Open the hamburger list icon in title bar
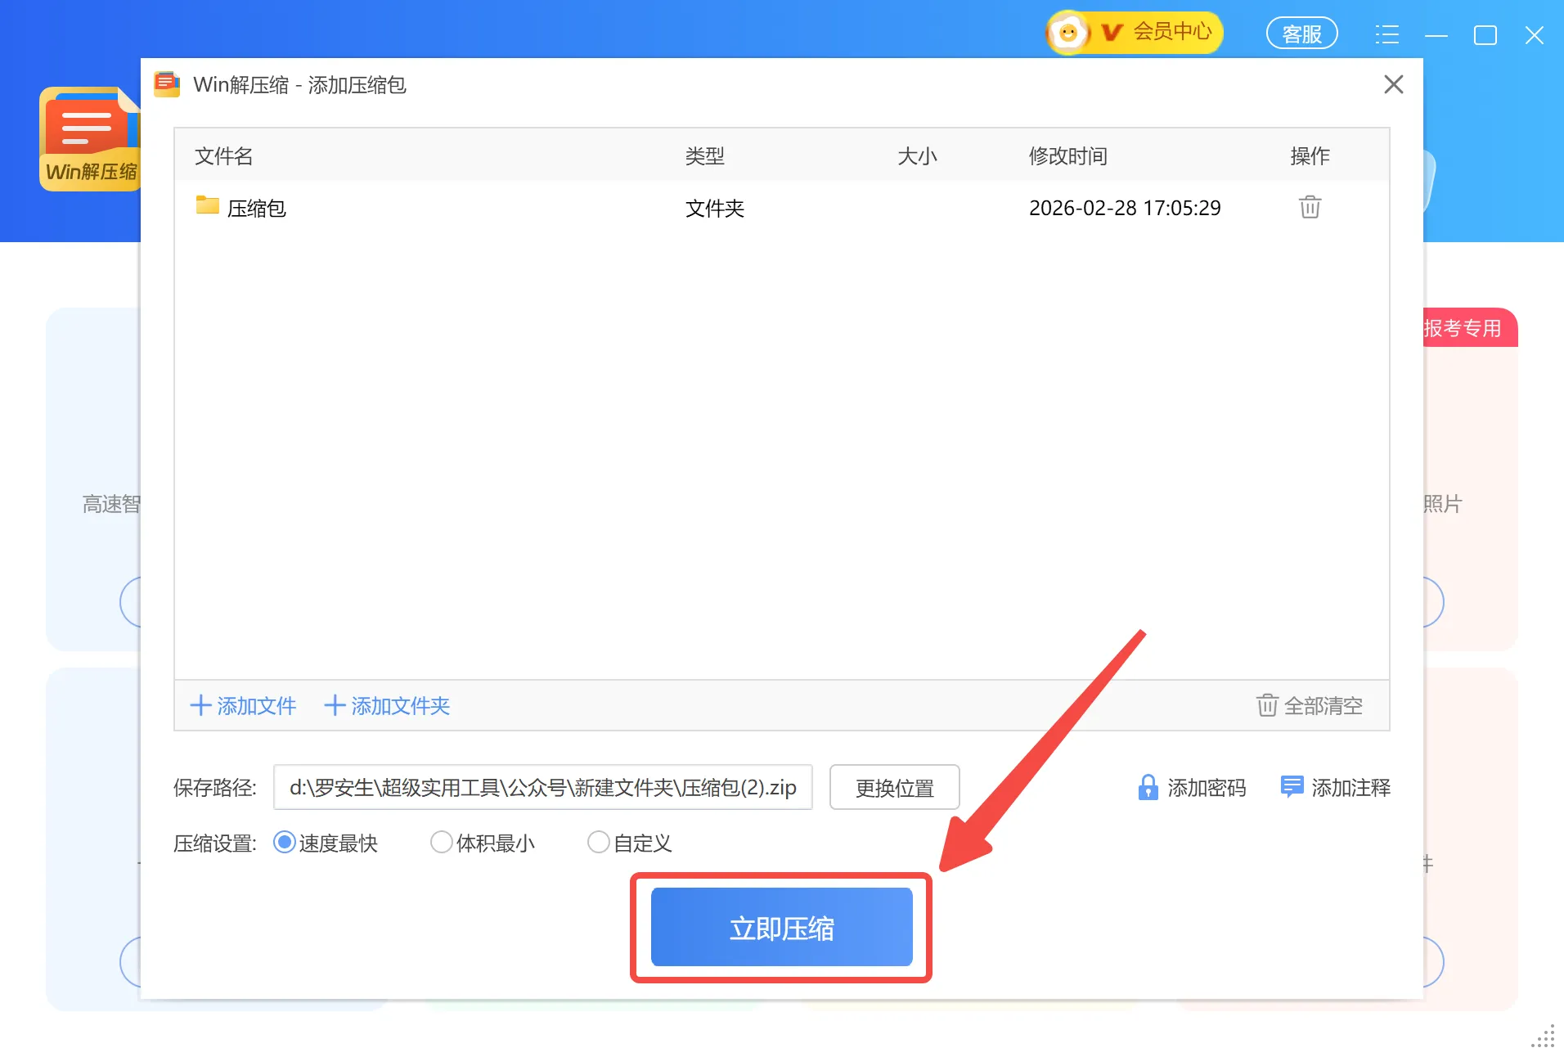Image resolution: width=1564 pixels, height=1057 pixels. point(1386,34)
